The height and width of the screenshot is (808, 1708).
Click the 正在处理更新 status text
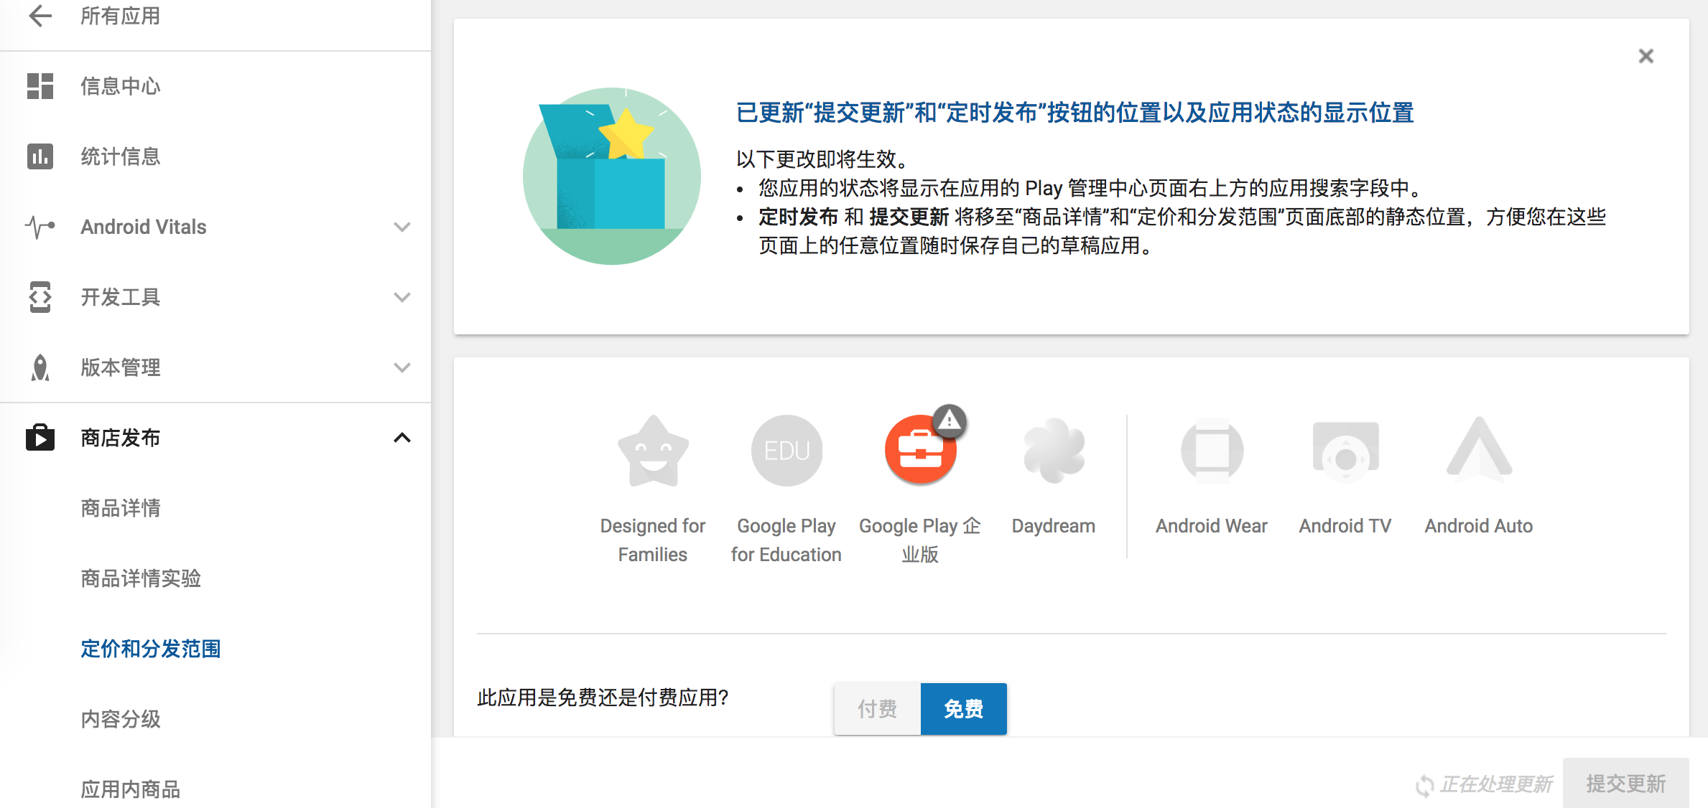coord(1496,784)
